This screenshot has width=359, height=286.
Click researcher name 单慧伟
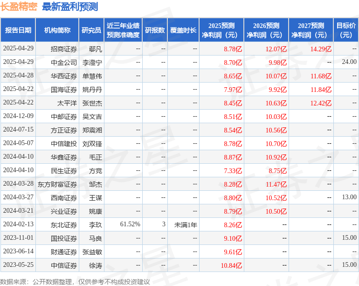92,76
